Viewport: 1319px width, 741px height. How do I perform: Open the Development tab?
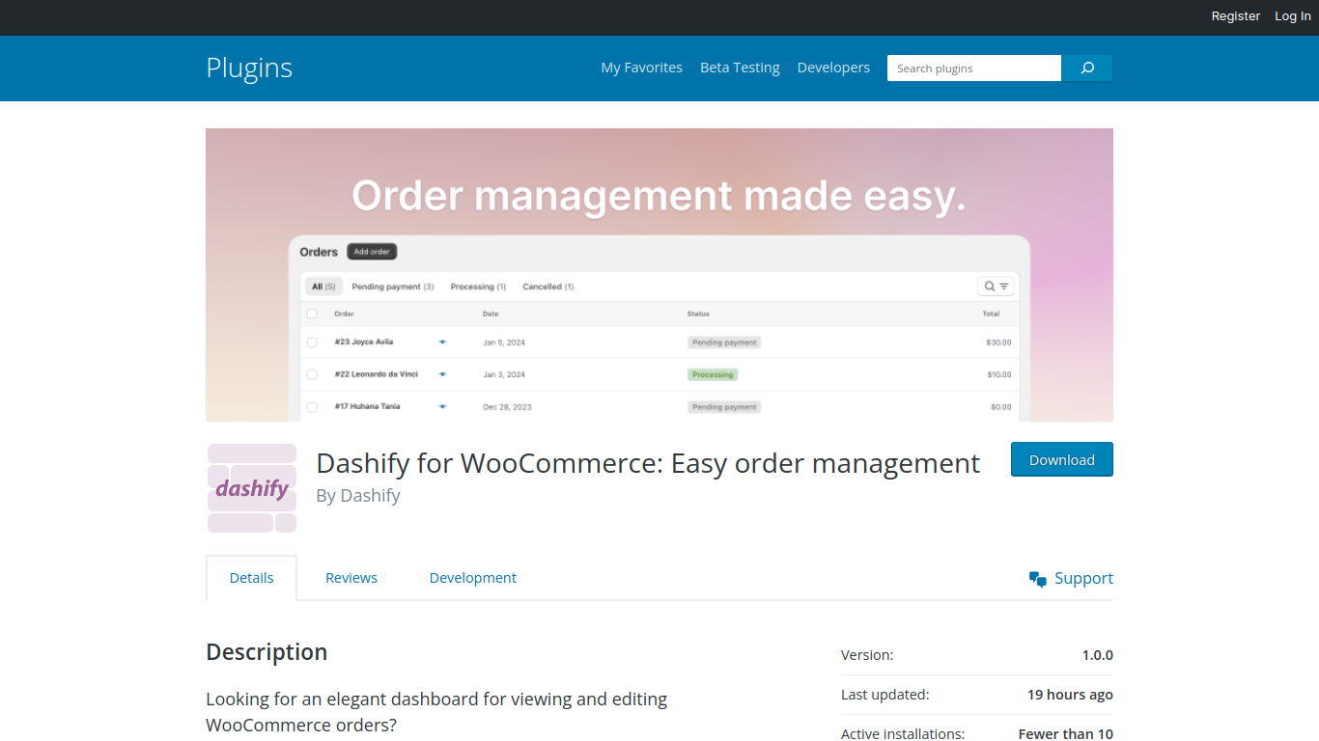pyautogui.click(x=472, y=577)
